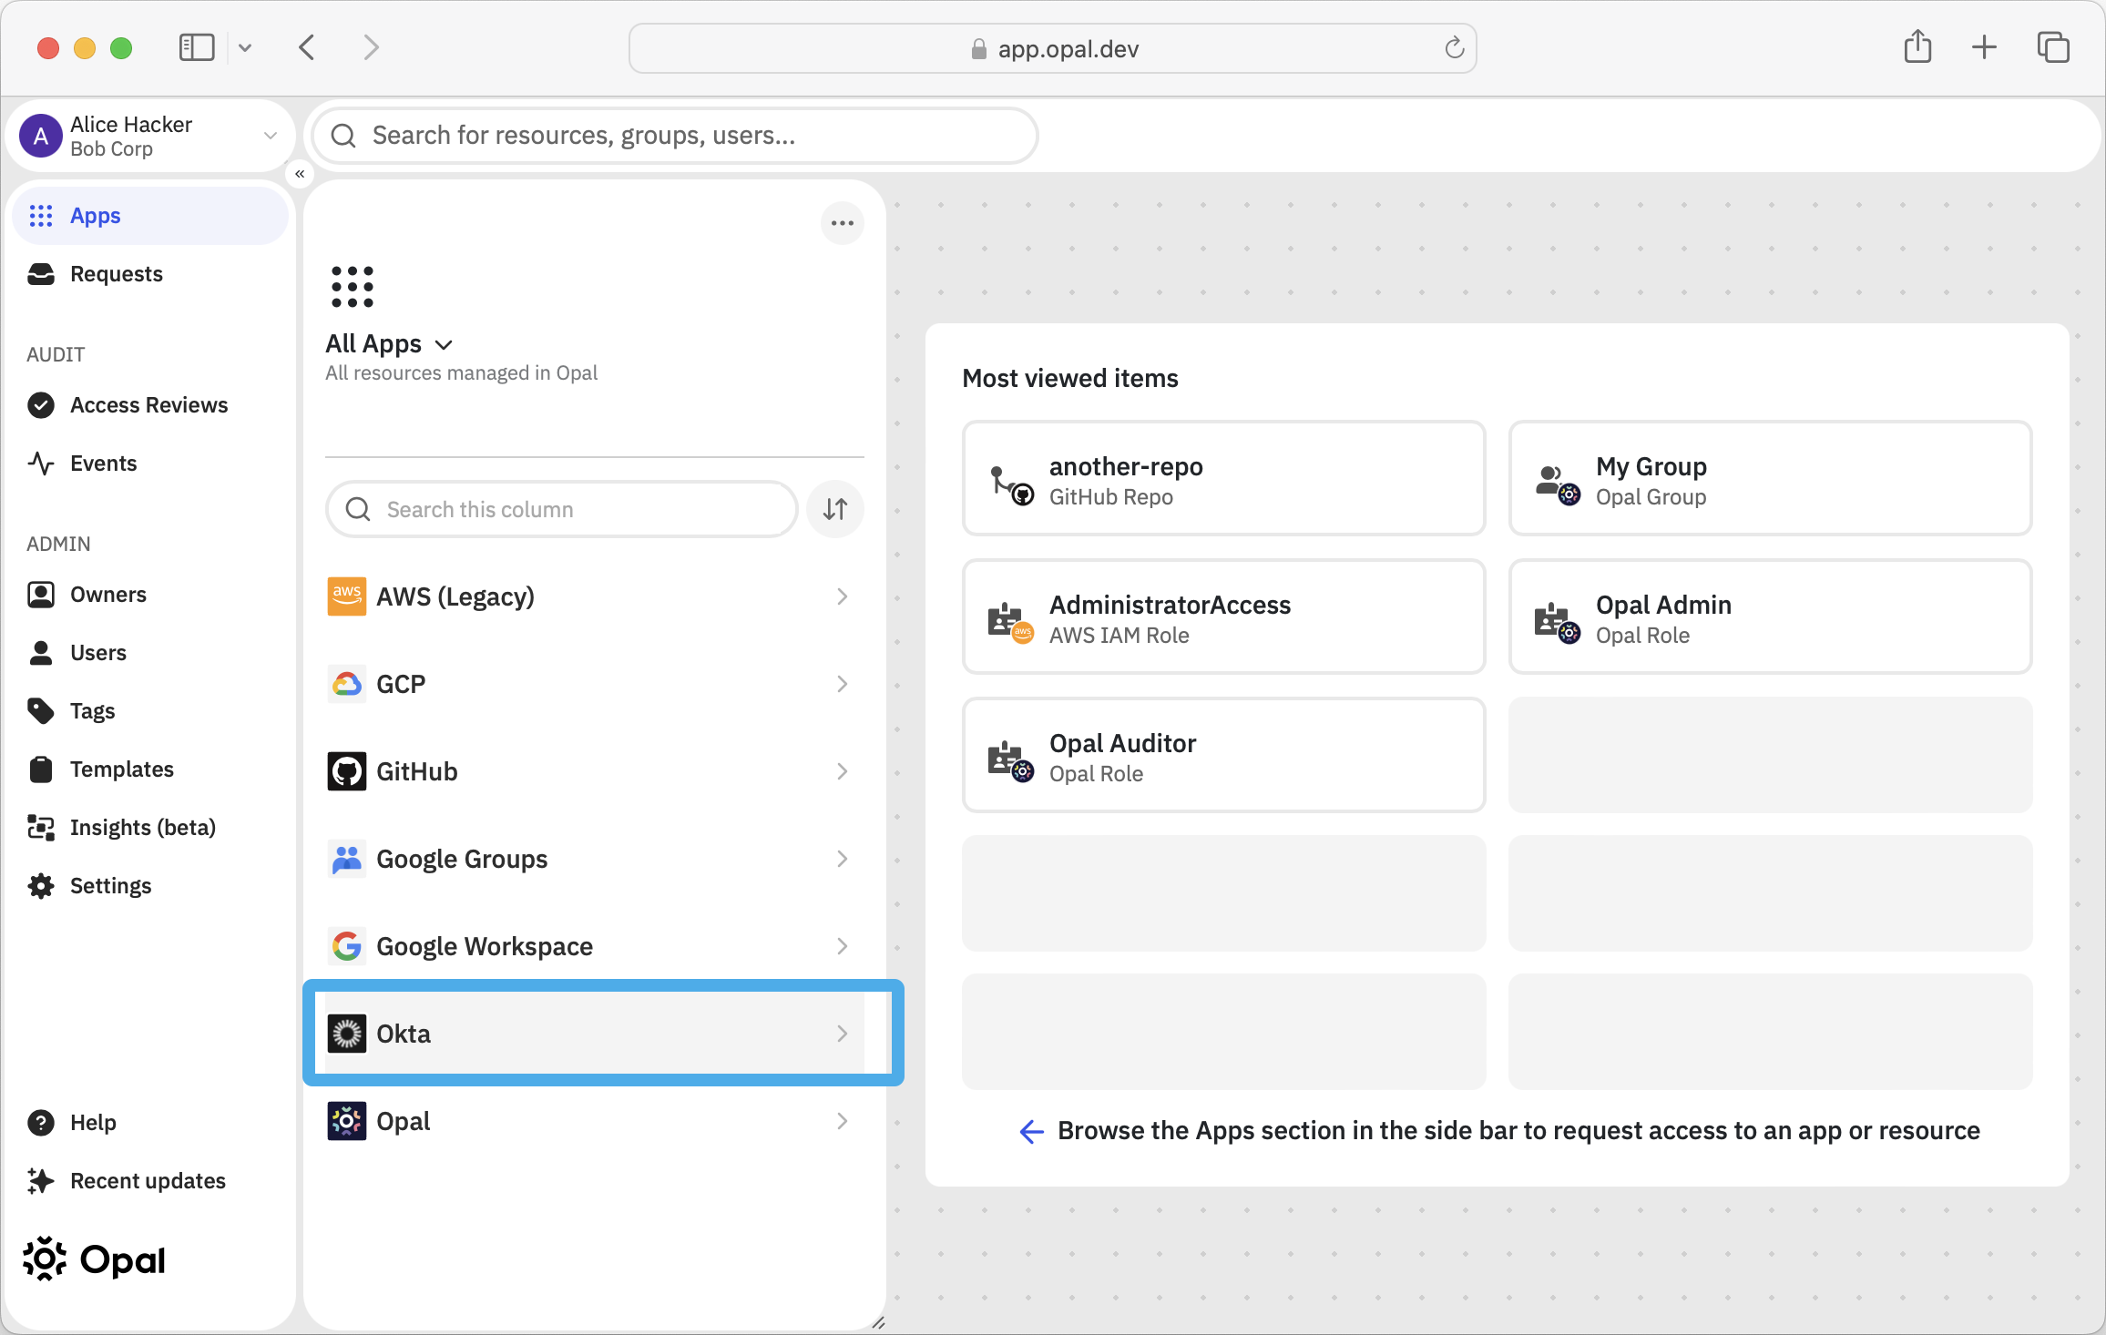This screenshot has height=1335, width=2106.
Task: Open the three-dots more options menu
Action: click(843, 223)
